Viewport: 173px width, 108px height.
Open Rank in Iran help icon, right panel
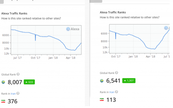[x=117, y=92]
